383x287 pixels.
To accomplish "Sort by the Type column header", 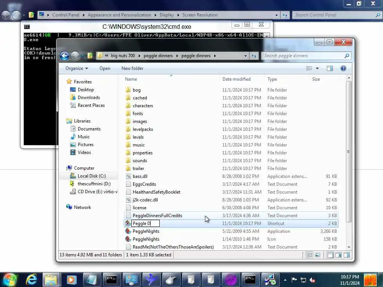I will tap(272, 79).
